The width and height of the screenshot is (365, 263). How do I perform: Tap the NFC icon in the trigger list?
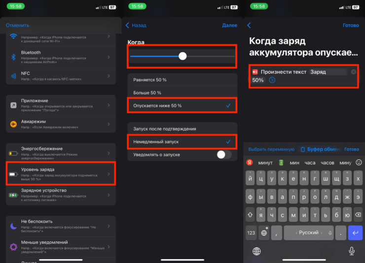13,76
